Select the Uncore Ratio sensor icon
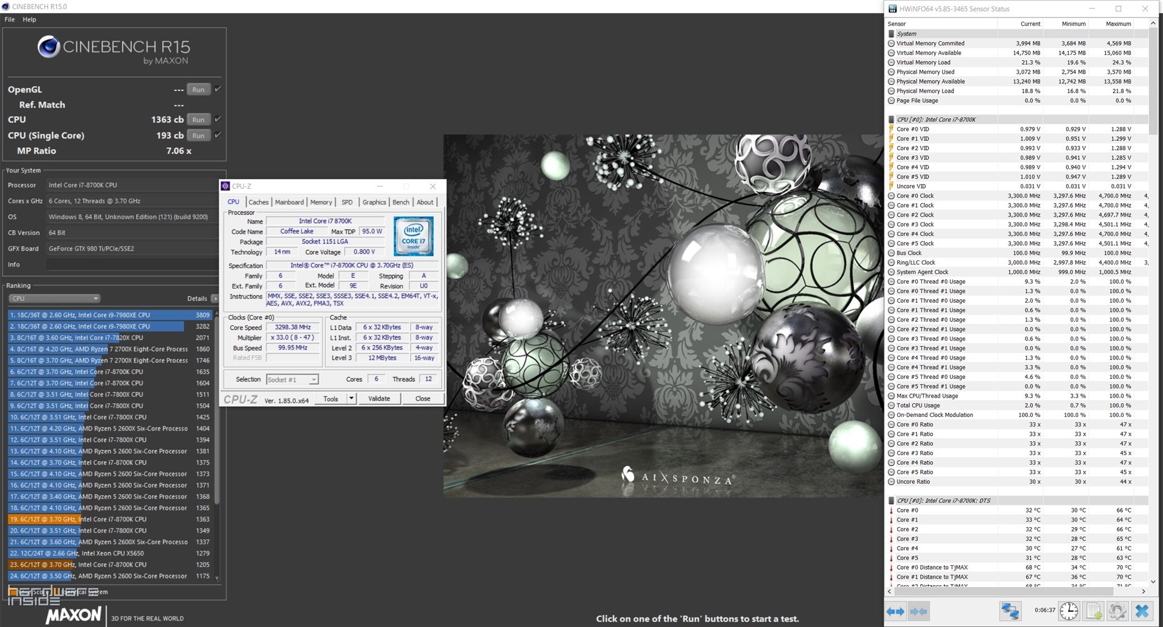The width and height of the screenshot is (1163, 627). 891,482
